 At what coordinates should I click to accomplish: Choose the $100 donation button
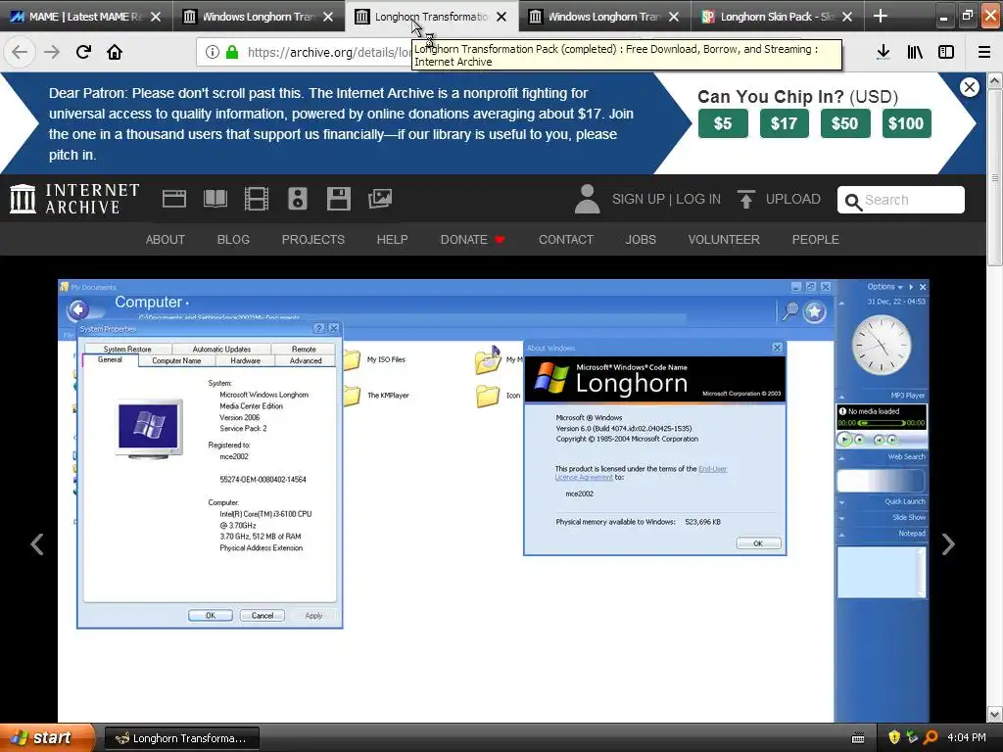coord(906,123)
